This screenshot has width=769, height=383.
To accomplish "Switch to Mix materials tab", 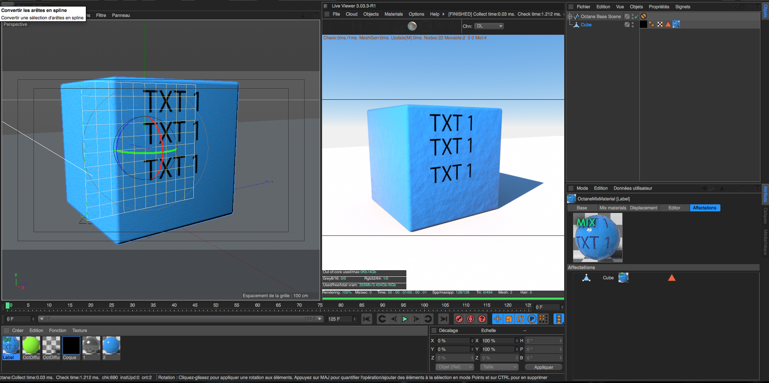I will (x=613, y=208).
